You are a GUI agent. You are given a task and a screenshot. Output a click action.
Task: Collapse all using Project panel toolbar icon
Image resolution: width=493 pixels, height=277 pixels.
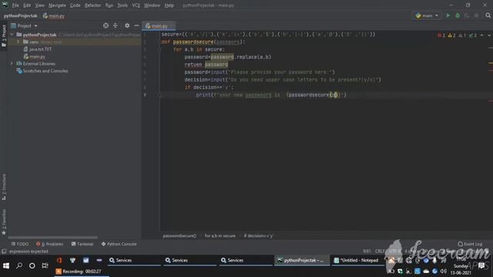click(x=116, y=25)
